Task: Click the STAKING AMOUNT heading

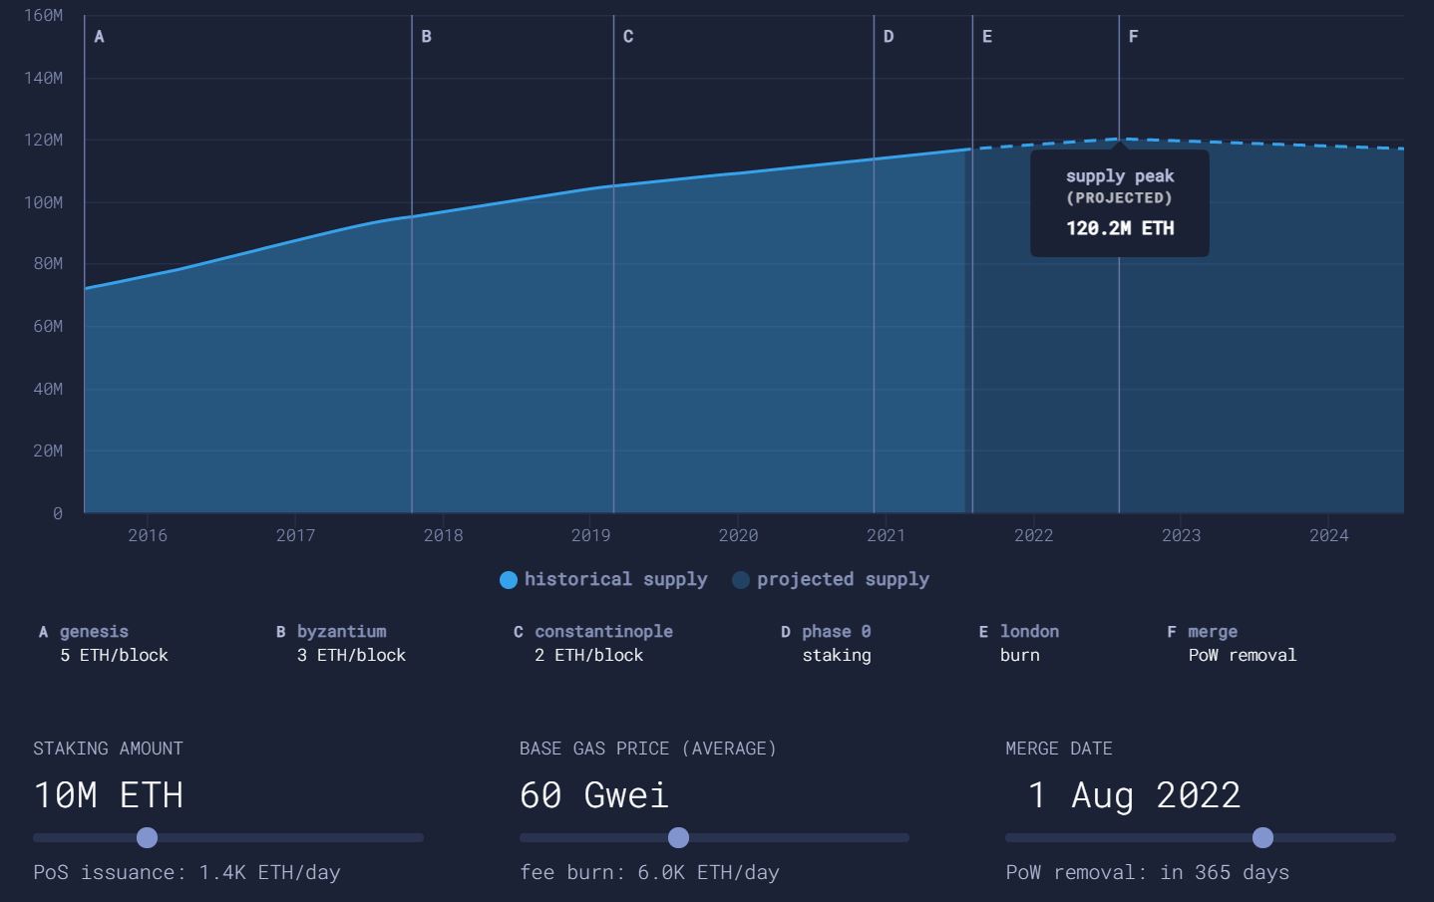Action: coord(108,749)
